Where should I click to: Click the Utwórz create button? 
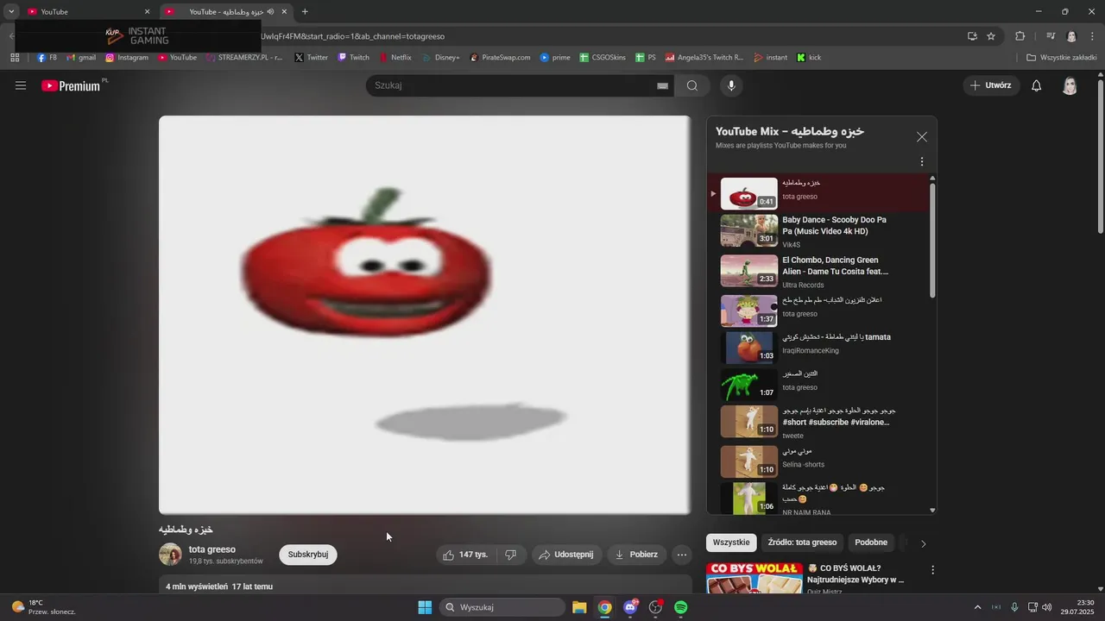991,85
